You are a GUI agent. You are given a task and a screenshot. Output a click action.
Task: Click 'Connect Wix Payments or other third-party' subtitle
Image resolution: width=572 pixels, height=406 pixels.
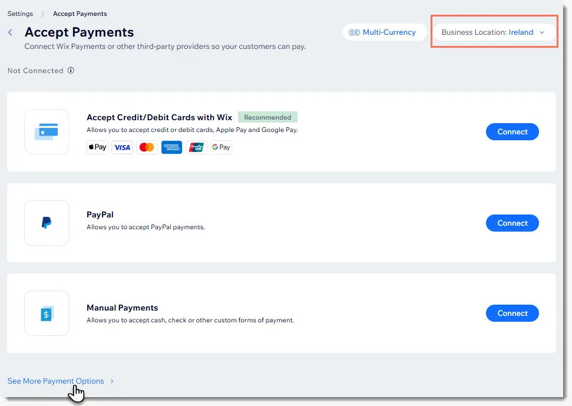click(165, 47)
